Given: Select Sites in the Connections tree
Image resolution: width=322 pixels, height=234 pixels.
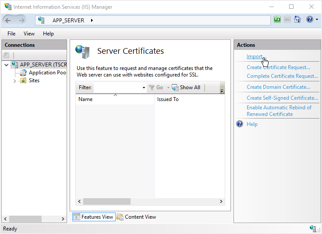Looking at the screenshot, I should click(x=34, y=80).
